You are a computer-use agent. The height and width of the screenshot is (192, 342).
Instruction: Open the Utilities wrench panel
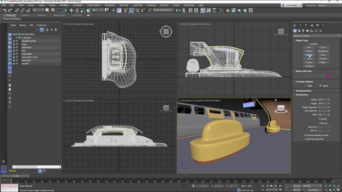pyautogui.click(x=323, y=26)
